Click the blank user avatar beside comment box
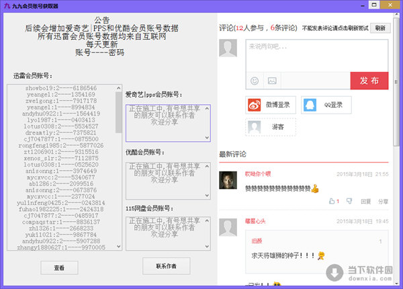This screenshot has height=289, width=403. (x=228, y=48)
